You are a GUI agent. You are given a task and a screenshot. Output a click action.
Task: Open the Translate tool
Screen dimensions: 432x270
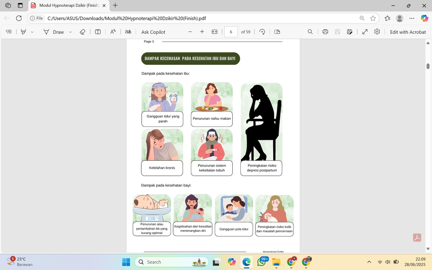point(128,31)
